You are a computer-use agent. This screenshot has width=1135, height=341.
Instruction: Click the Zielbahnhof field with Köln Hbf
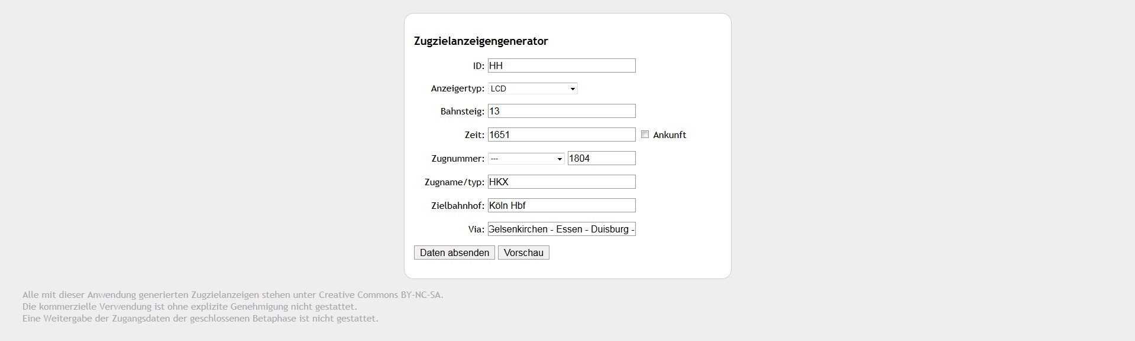click(x=561, y=205)
